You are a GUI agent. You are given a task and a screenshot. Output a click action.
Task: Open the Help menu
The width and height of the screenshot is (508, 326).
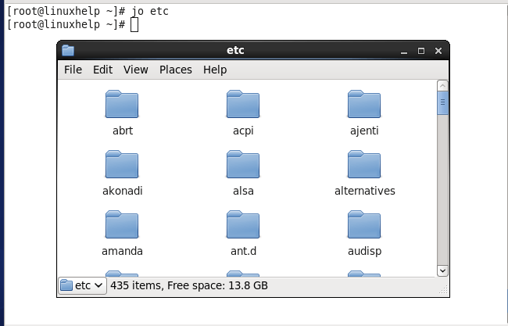215,70
